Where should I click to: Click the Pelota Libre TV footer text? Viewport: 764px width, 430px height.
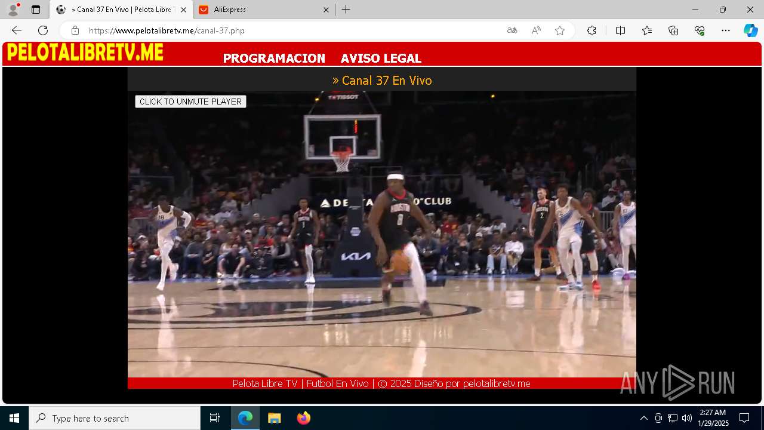(381, 383)
